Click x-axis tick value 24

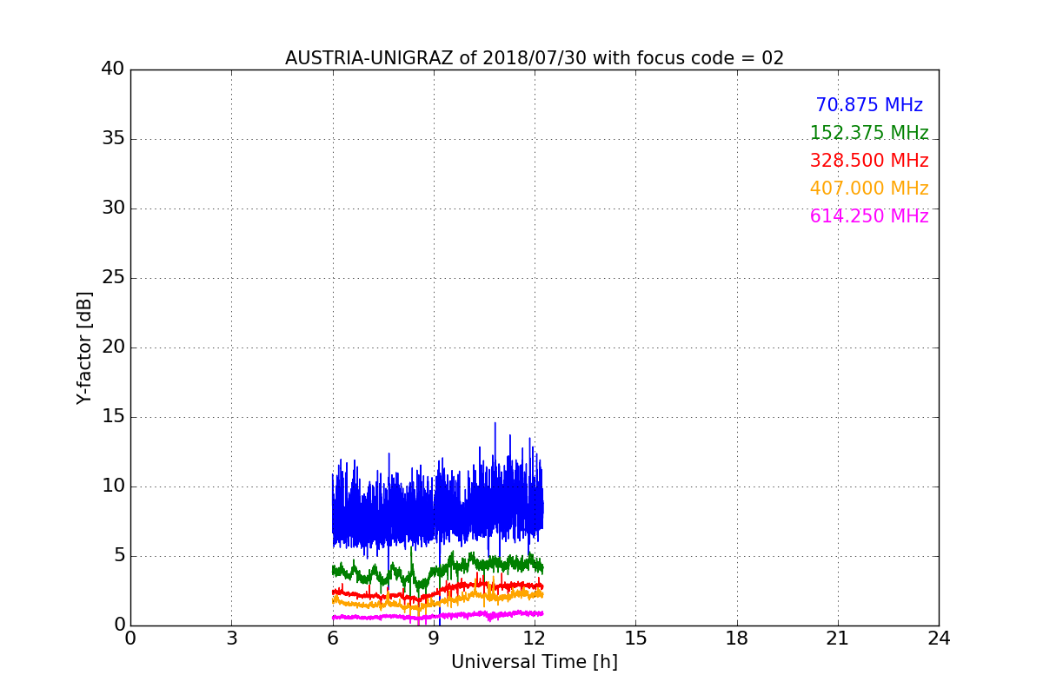pos(939,639)
